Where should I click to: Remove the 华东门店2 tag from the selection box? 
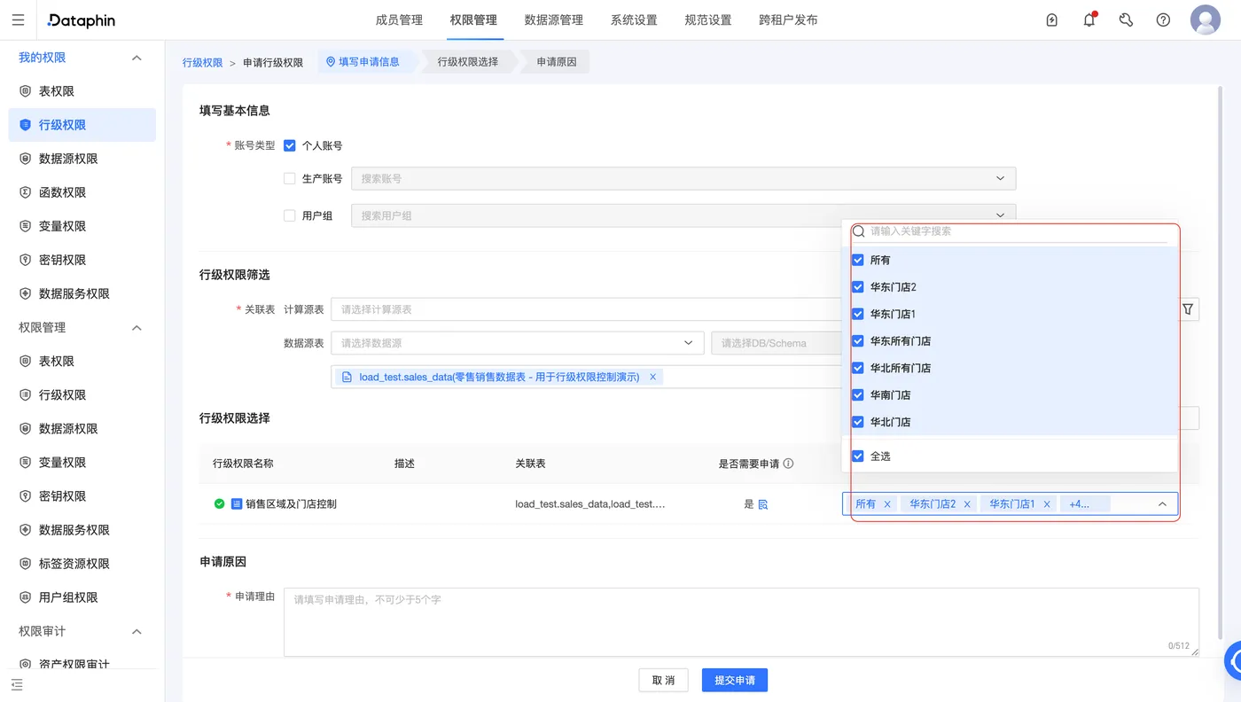pyautogui.click(x=967, y=504)
